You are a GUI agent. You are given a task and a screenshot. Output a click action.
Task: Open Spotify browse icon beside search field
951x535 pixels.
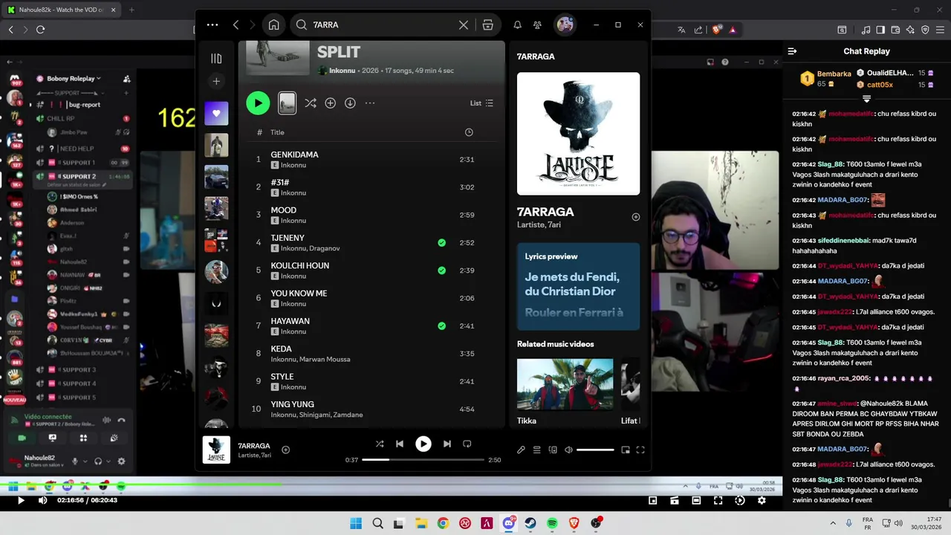(x=487, y=25)
